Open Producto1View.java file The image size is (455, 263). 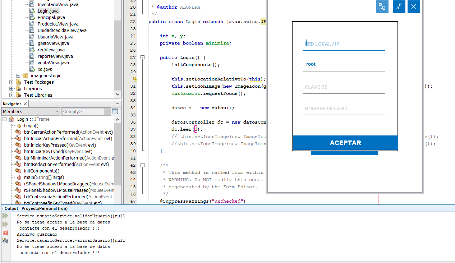point(58,24)
